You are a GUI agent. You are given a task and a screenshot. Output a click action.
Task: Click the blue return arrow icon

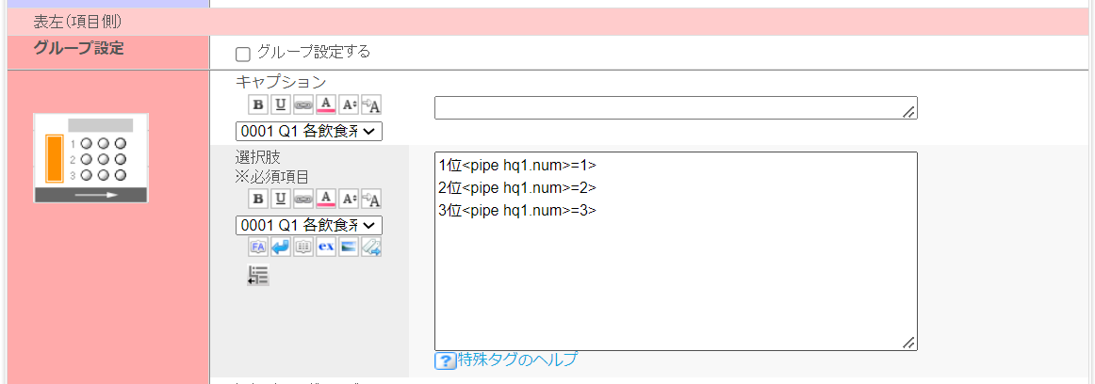pyautogui.click(x=280, y=248)
